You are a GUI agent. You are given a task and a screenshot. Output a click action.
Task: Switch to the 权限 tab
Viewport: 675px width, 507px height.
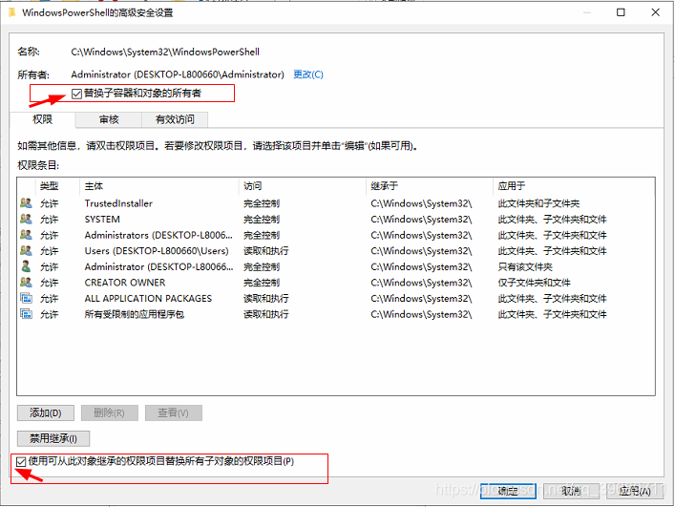[42, 119]
